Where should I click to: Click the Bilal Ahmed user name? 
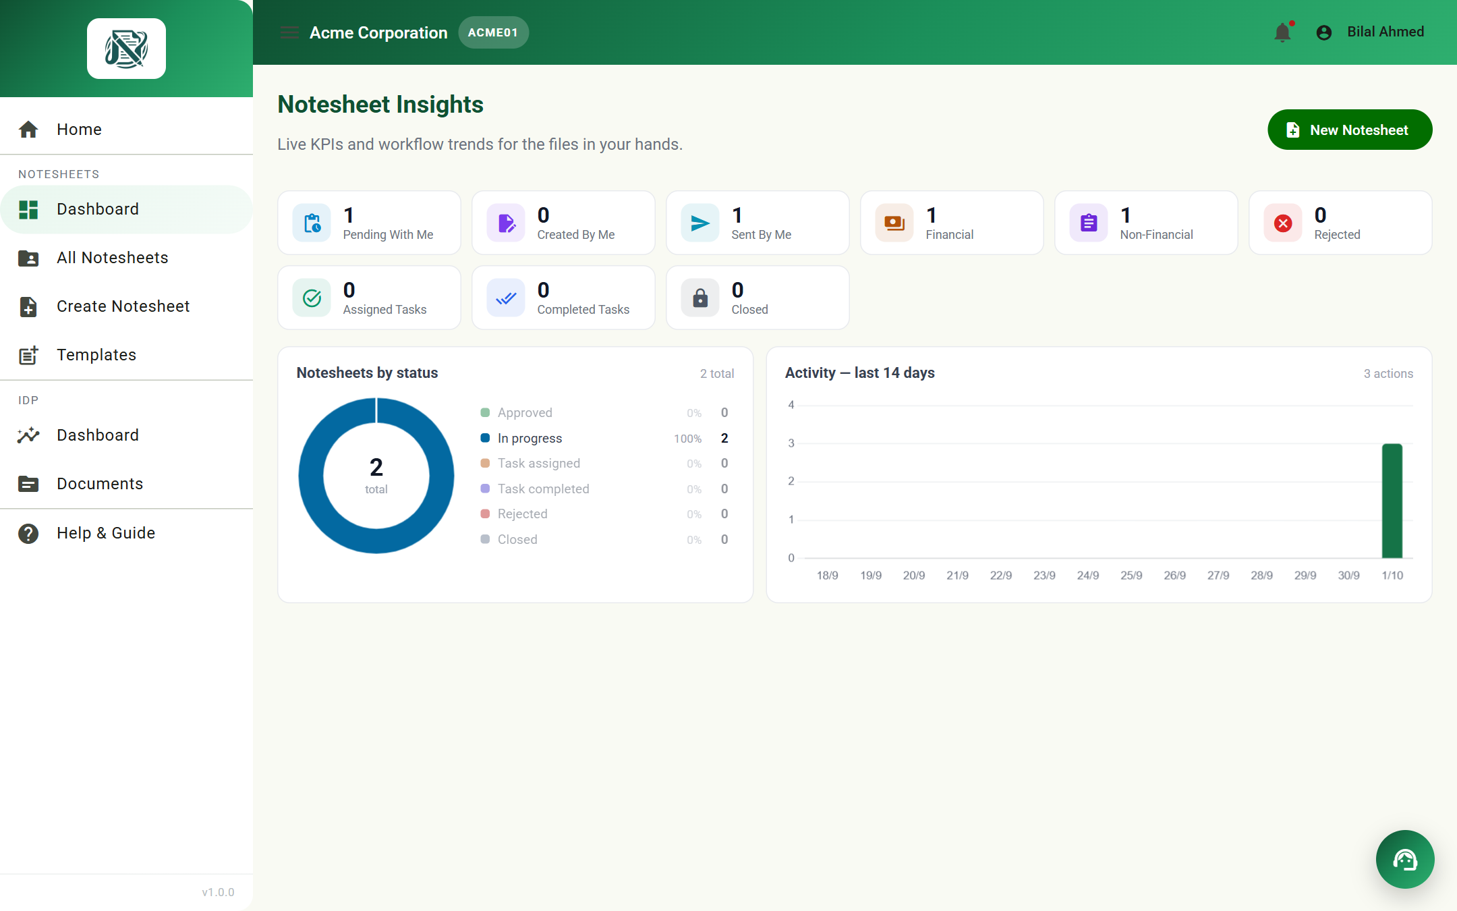tap(1385, 32)
